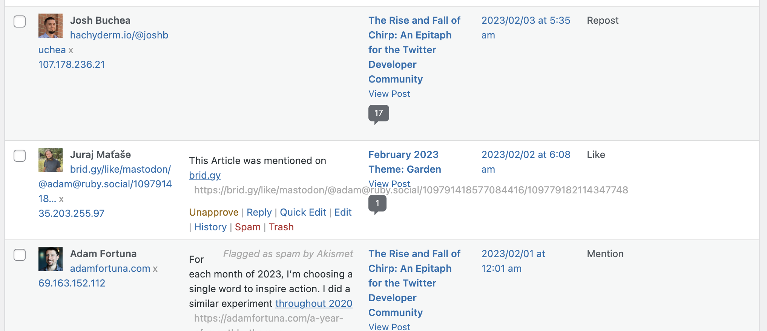This screenshot has width=767, height=331.
Task: Open the 17 comments bubble icon
Action: click(x=379, y=113)
